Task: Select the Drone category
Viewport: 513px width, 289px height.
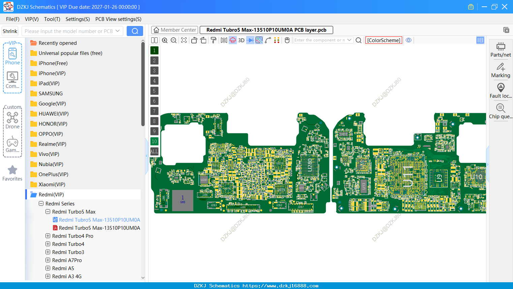Action: pyautogui.click(x=12, y=120)
